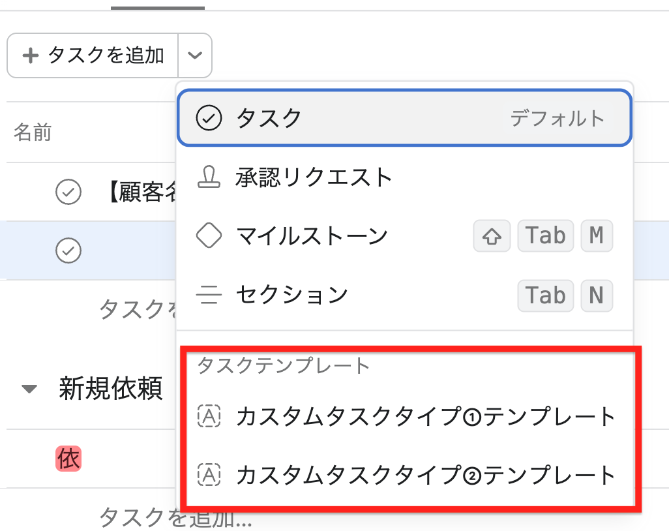Viewport: 669px width, 531px height.
Task: Click the stamp icon for 承認リクエスト
Action: 209,177
